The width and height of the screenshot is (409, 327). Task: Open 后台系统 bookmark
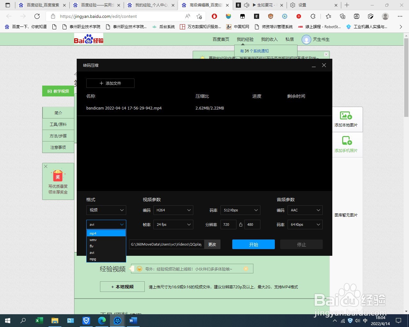pyautogui.click(x=163, y=27)
